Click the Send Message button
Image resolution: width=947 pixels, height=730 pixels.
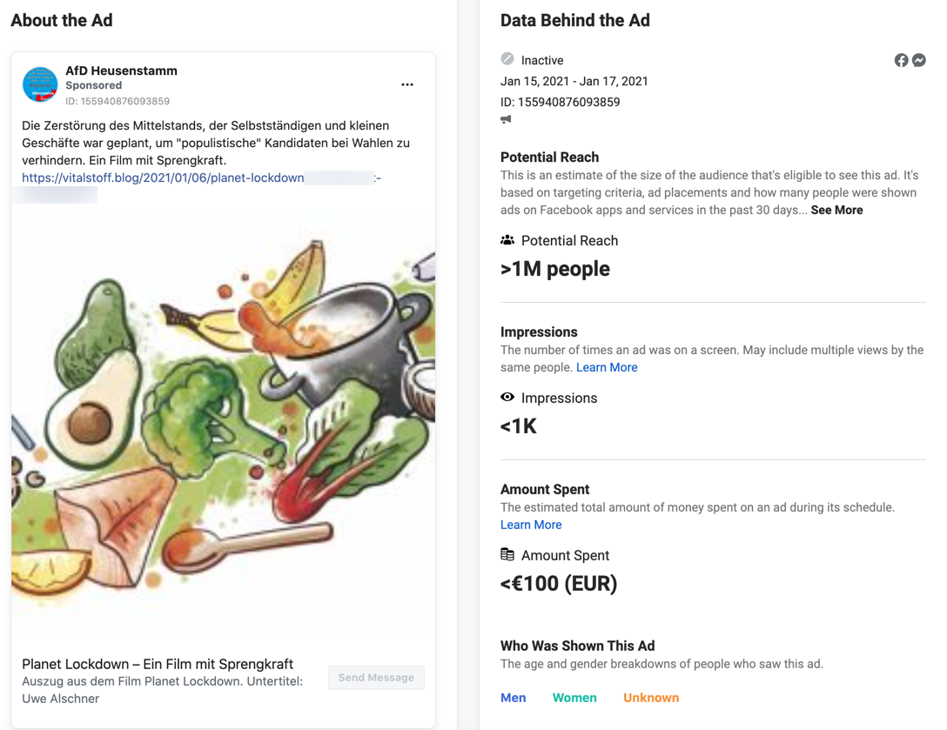376,677
